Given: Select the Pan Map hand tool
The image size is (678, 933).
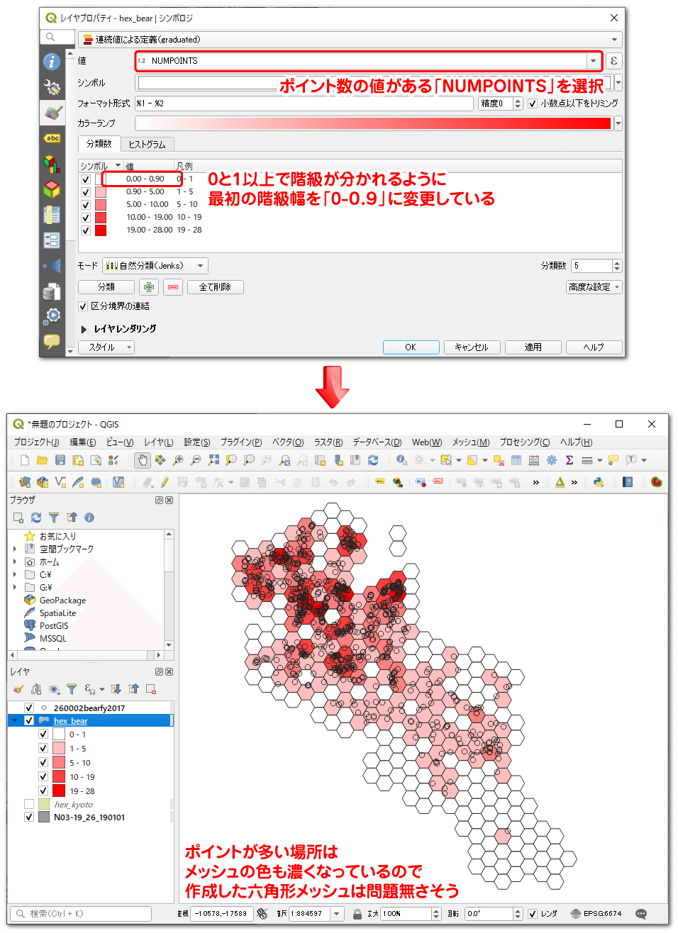Looking at the screenshot, I should (x=143, y=460).
